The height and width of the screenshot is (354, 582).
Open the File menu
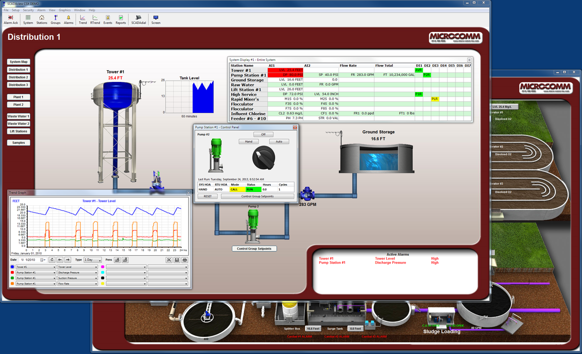[x=6, y=10]
